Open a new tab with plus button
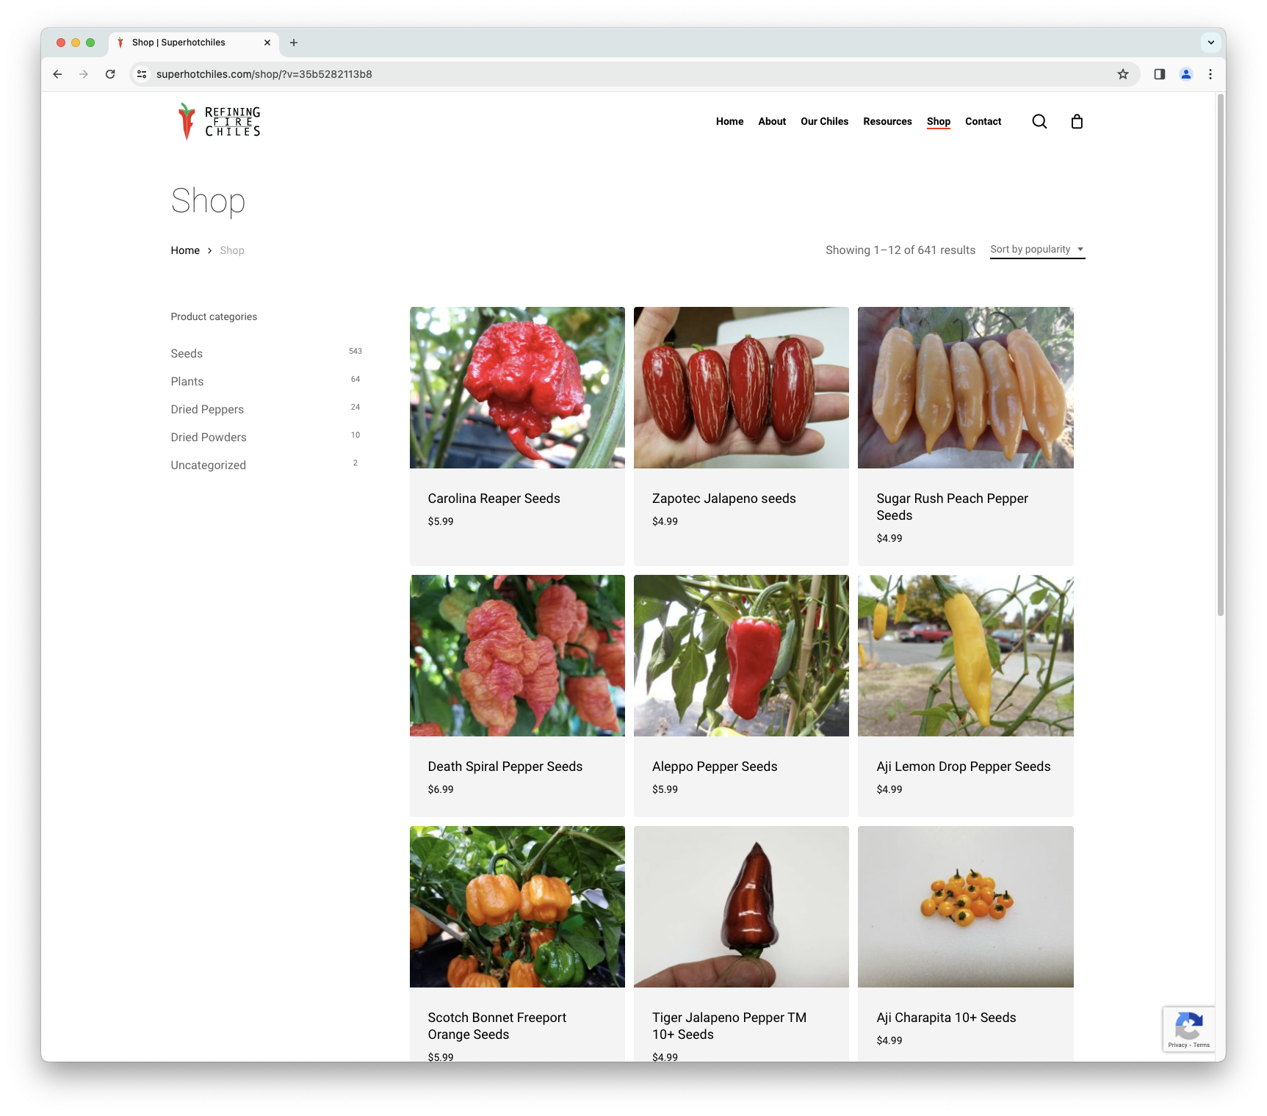This screenshot has height=1116, width=1267. [x=294, y=43]
